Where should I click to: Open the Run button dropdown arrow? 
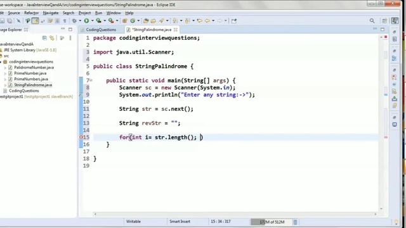pyautogui.click(x=92, y=21)
